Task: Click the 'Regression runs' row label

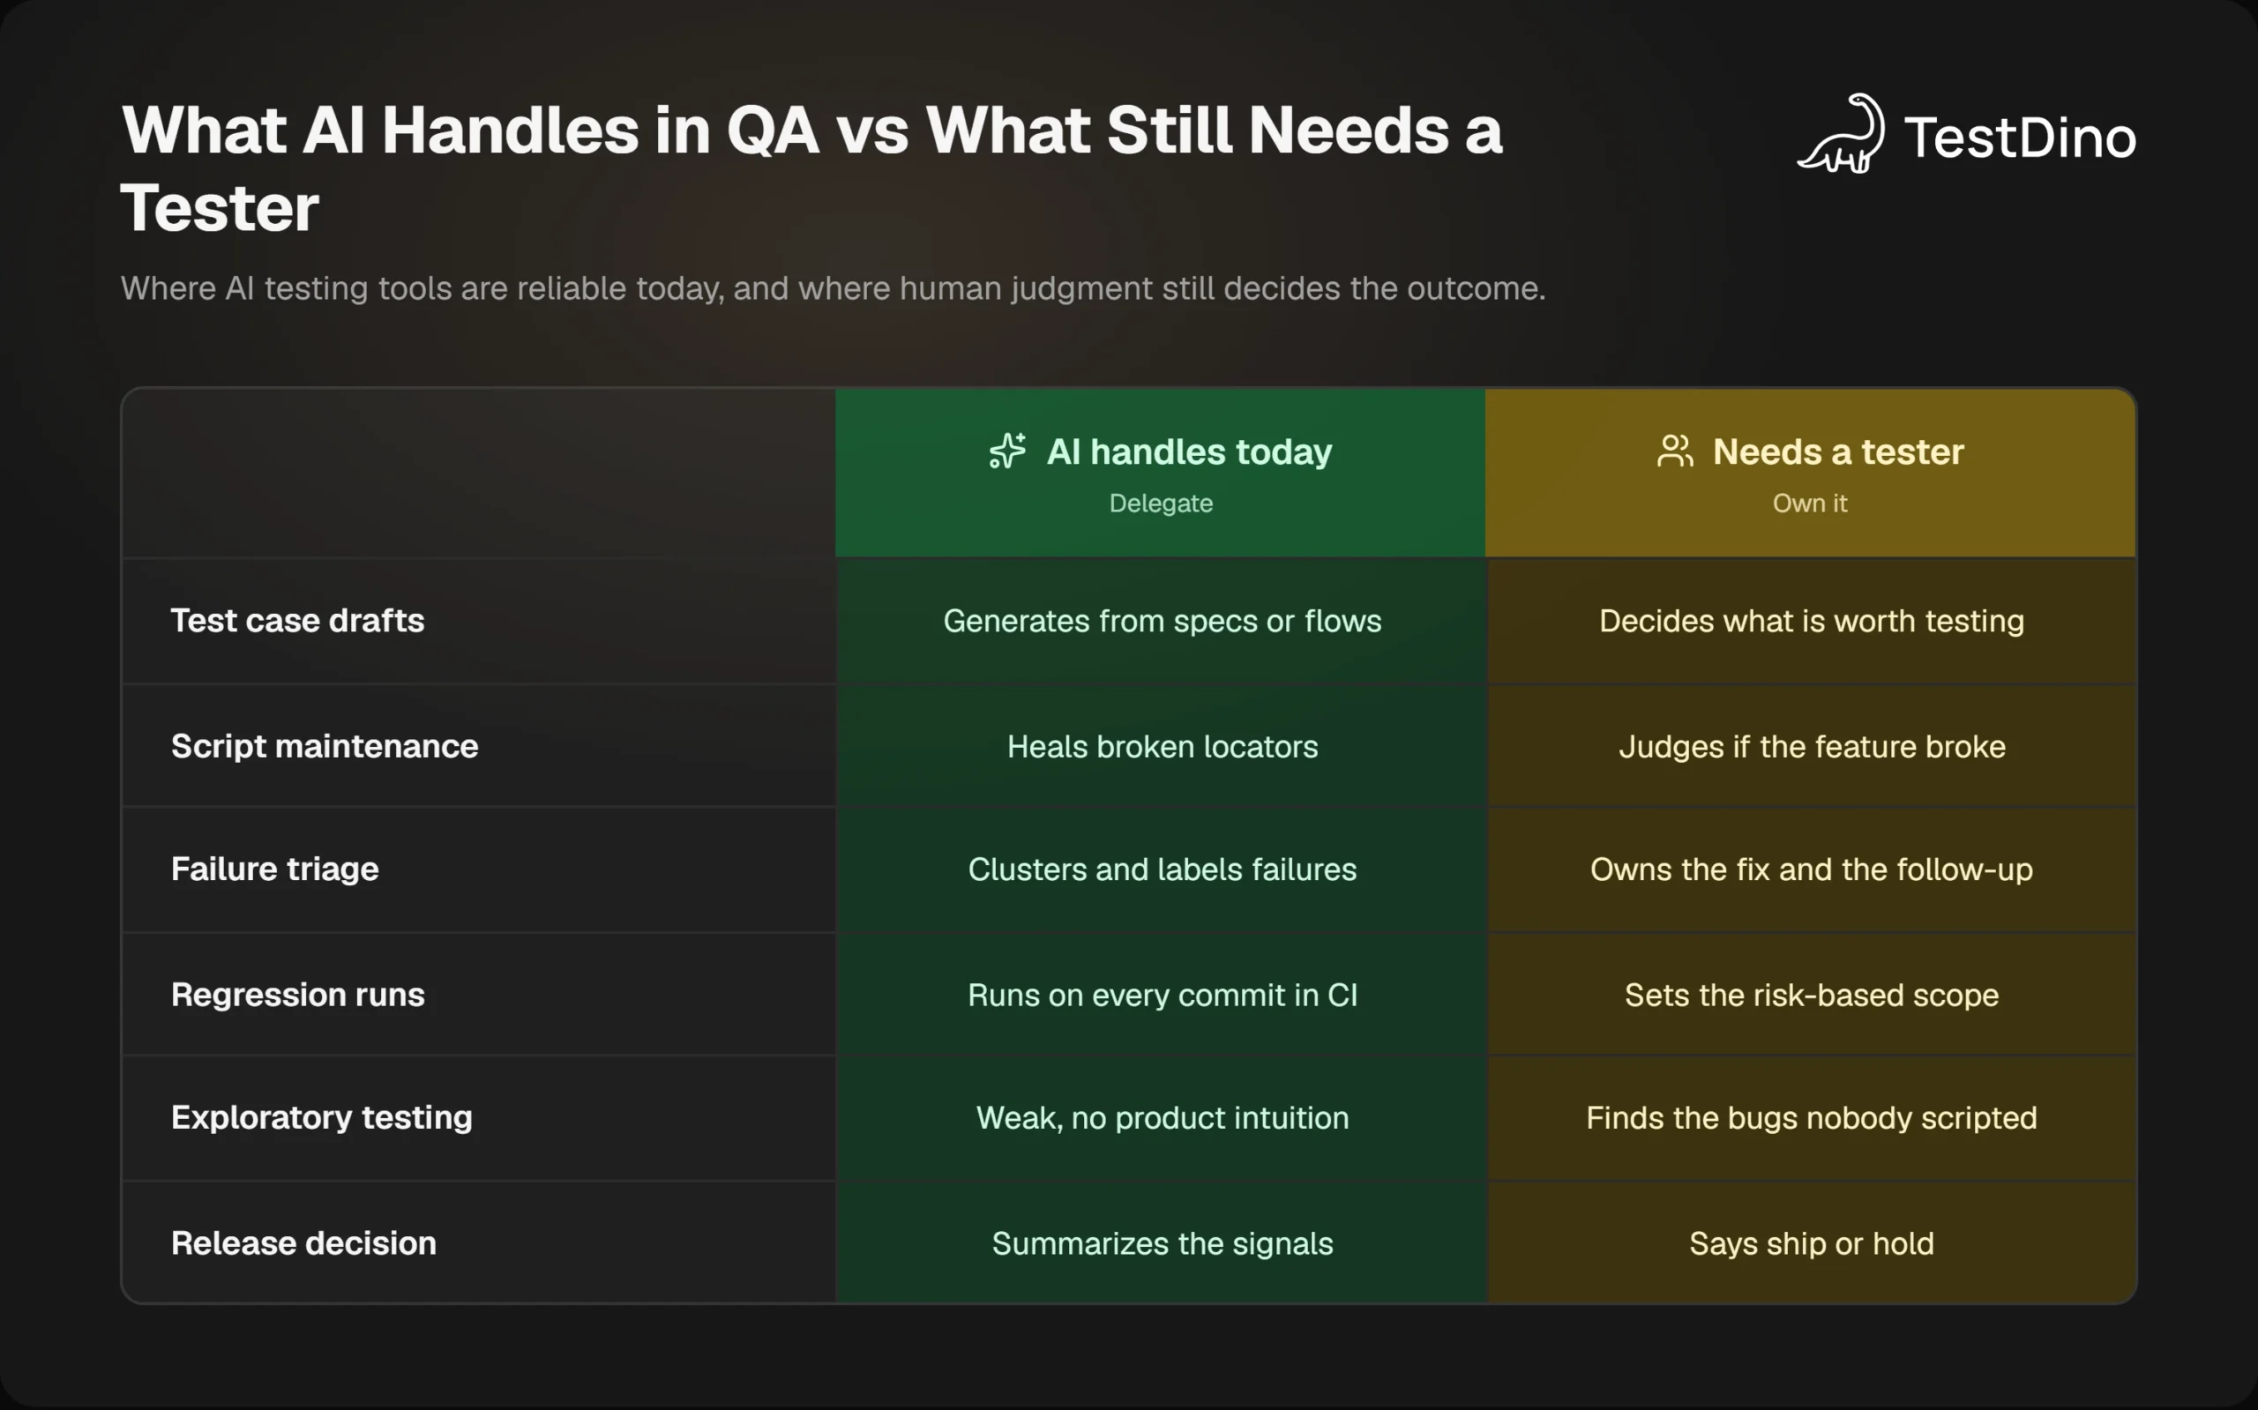Action: 297,995
